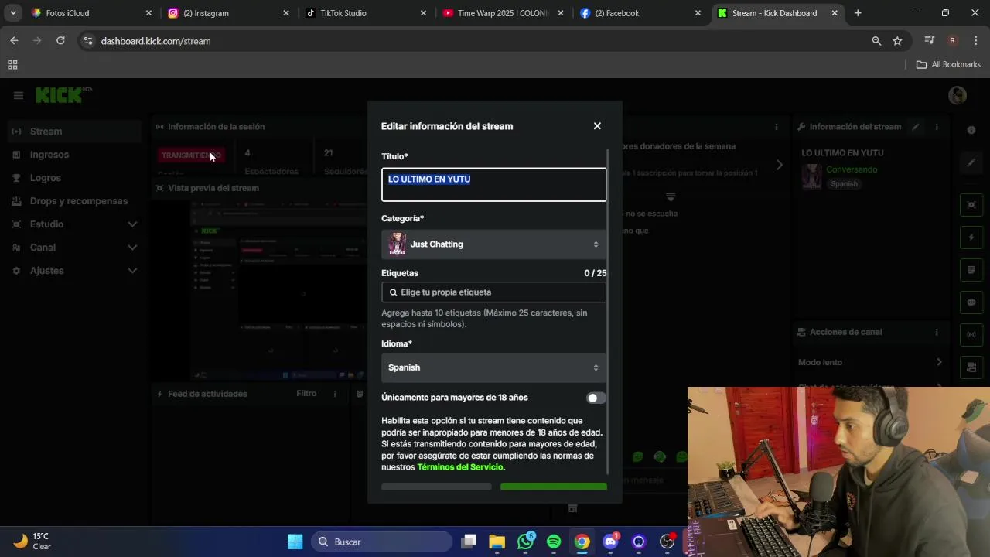Toggle Únicamente para mayores de 18 años
990x557 pixels.
tap(596, 398)
